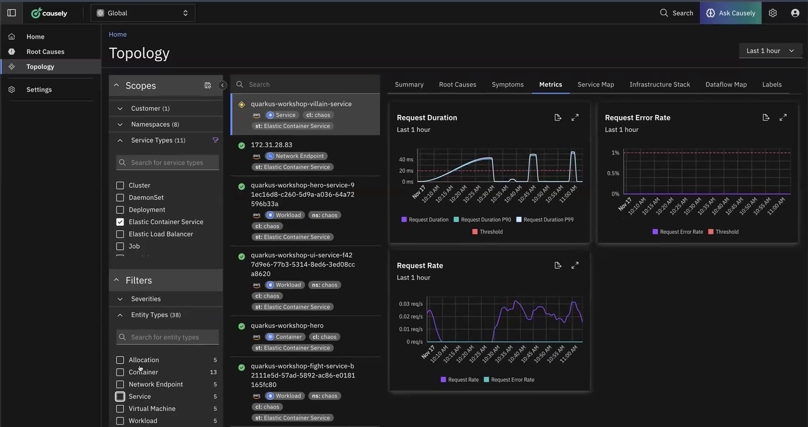Open the Symptoms tab
The height and width of the screenshot is (427, 808).
tap(507, 84)
